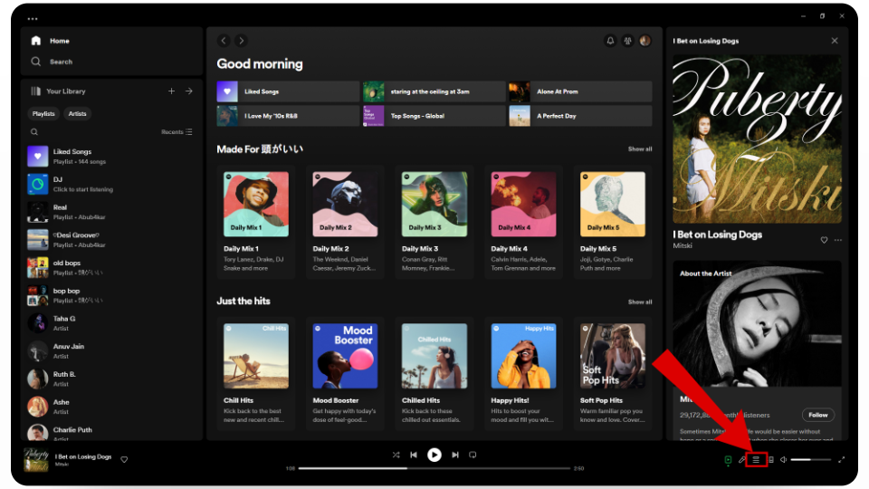This screenshot has height=489, width=869.
Task: Open artist Ashe in library
Action: pos(110,407)
